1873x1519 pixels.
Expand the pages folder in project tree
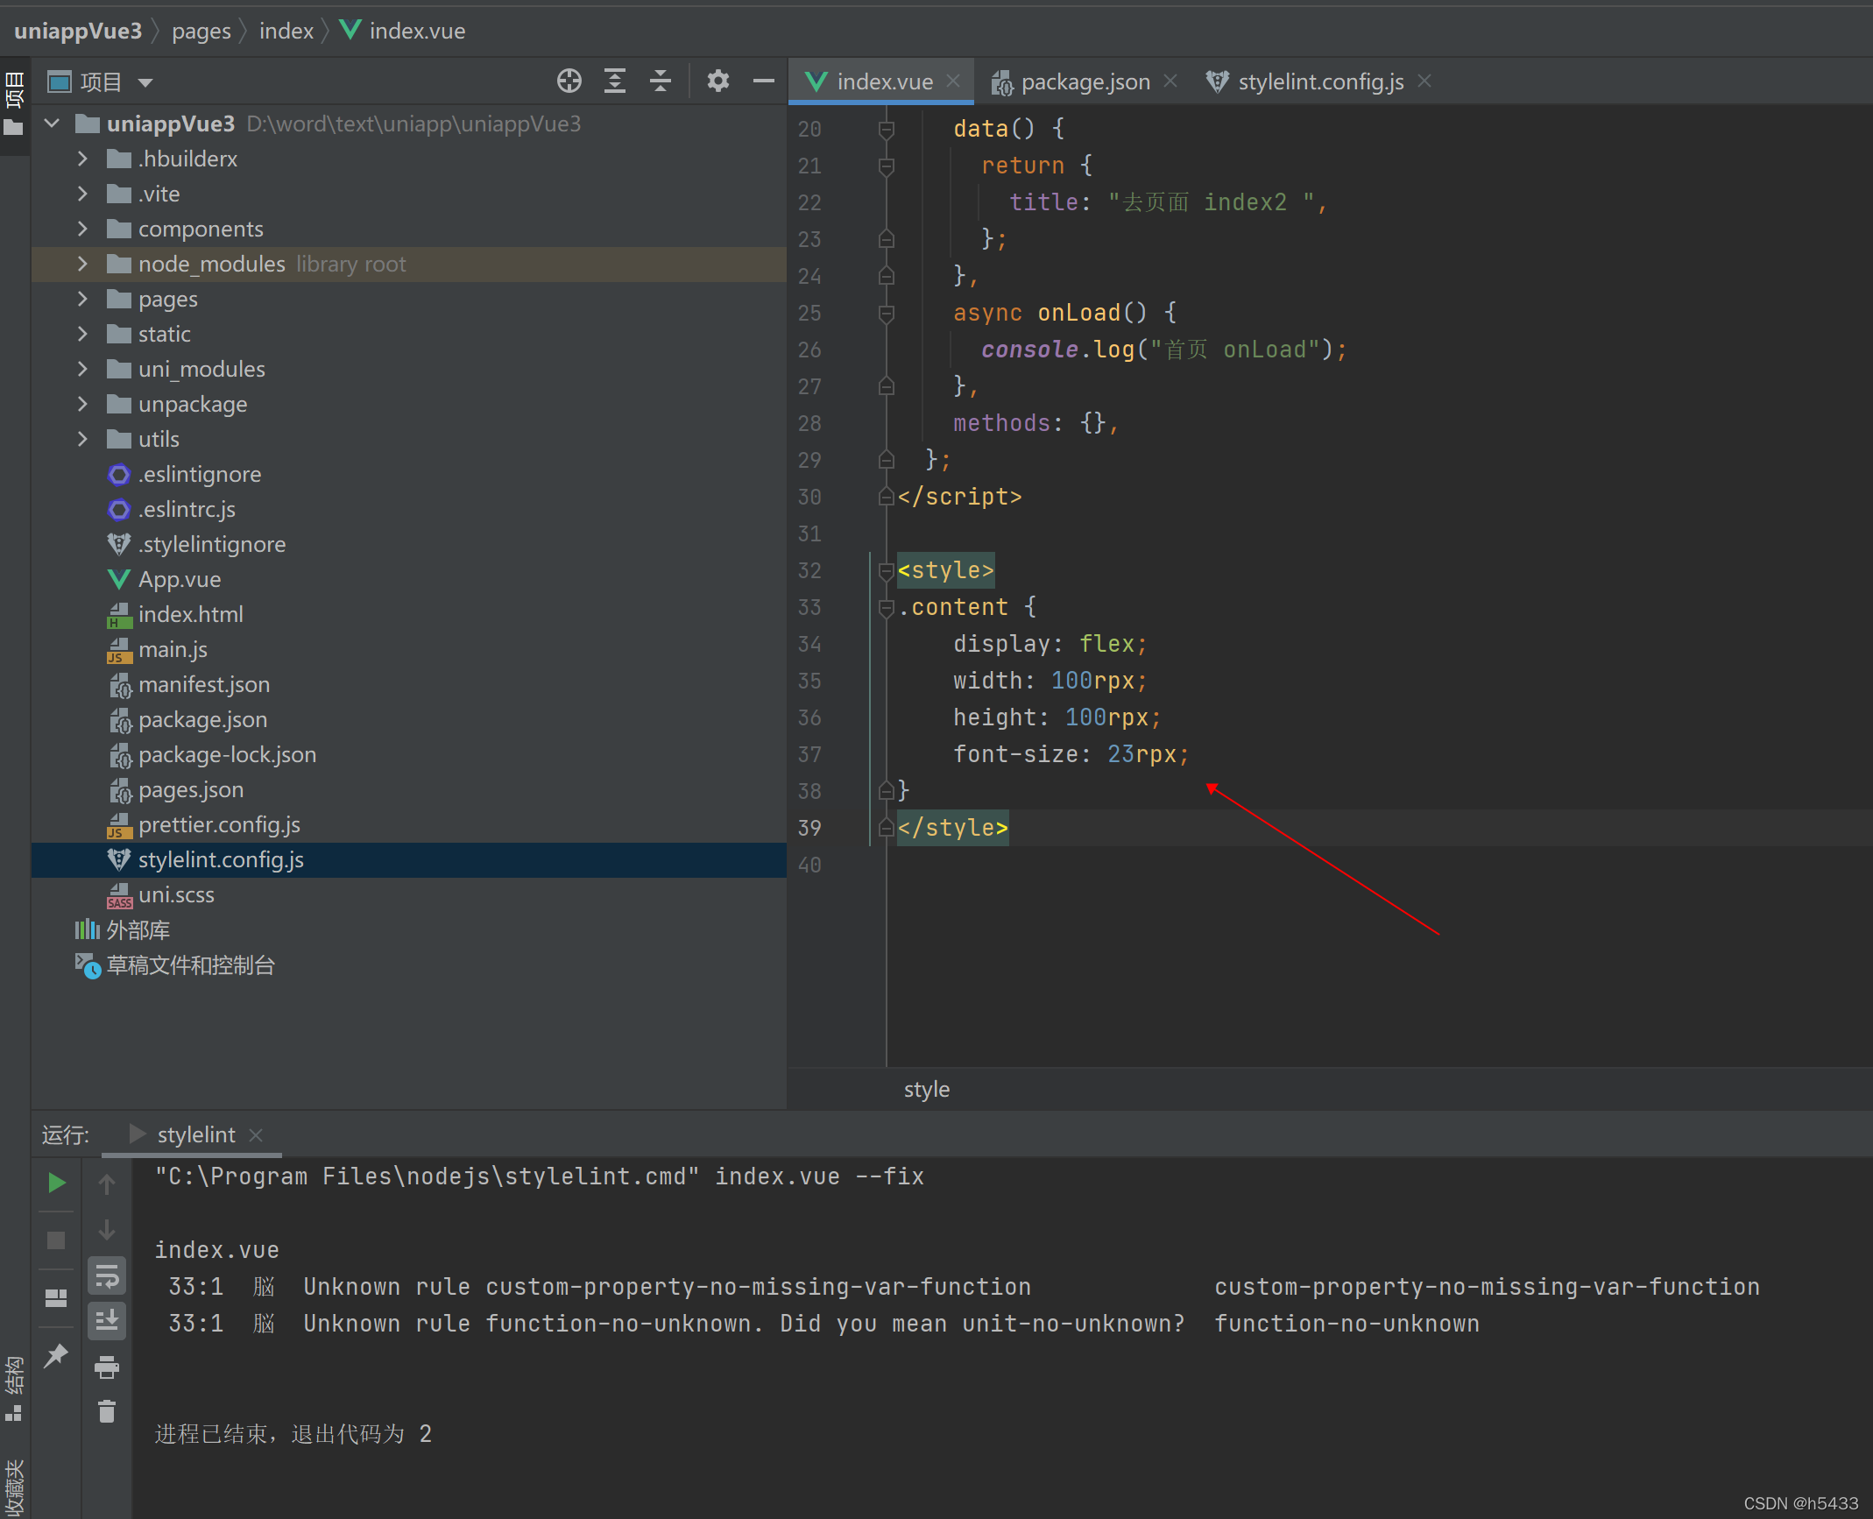pos(82,299)
